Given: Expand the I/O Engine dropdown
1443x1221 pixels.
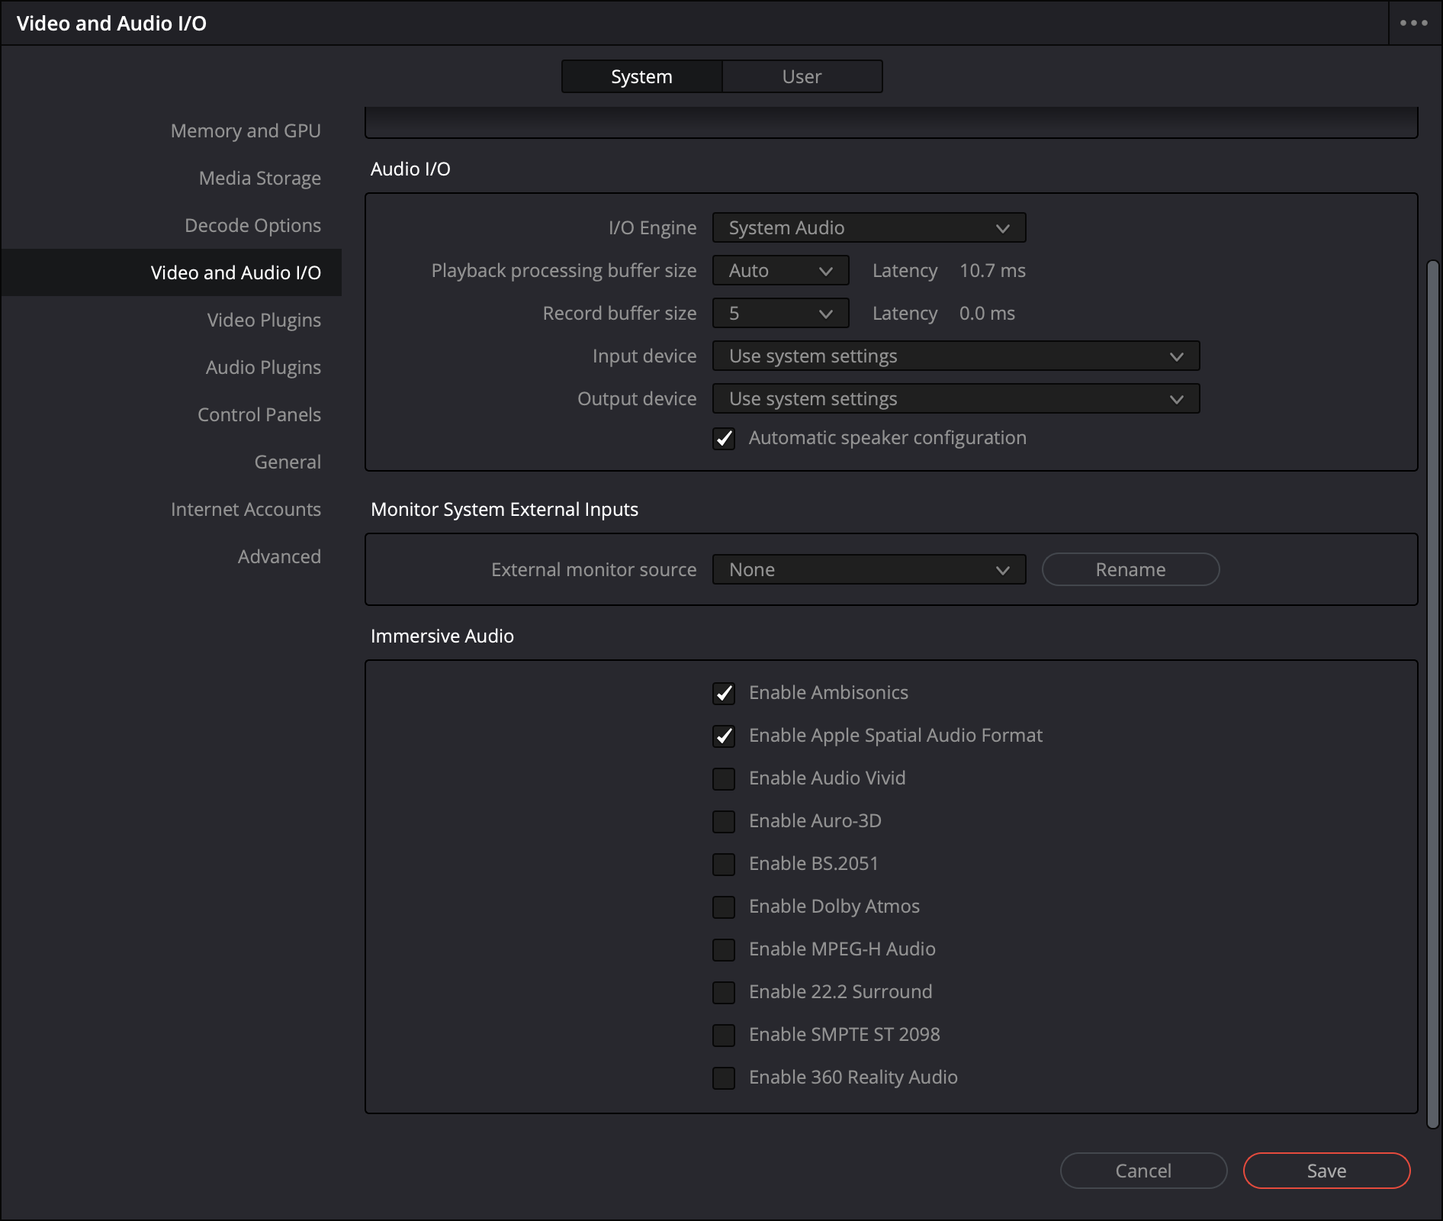Looking at the screenshot, I should 869,227.
